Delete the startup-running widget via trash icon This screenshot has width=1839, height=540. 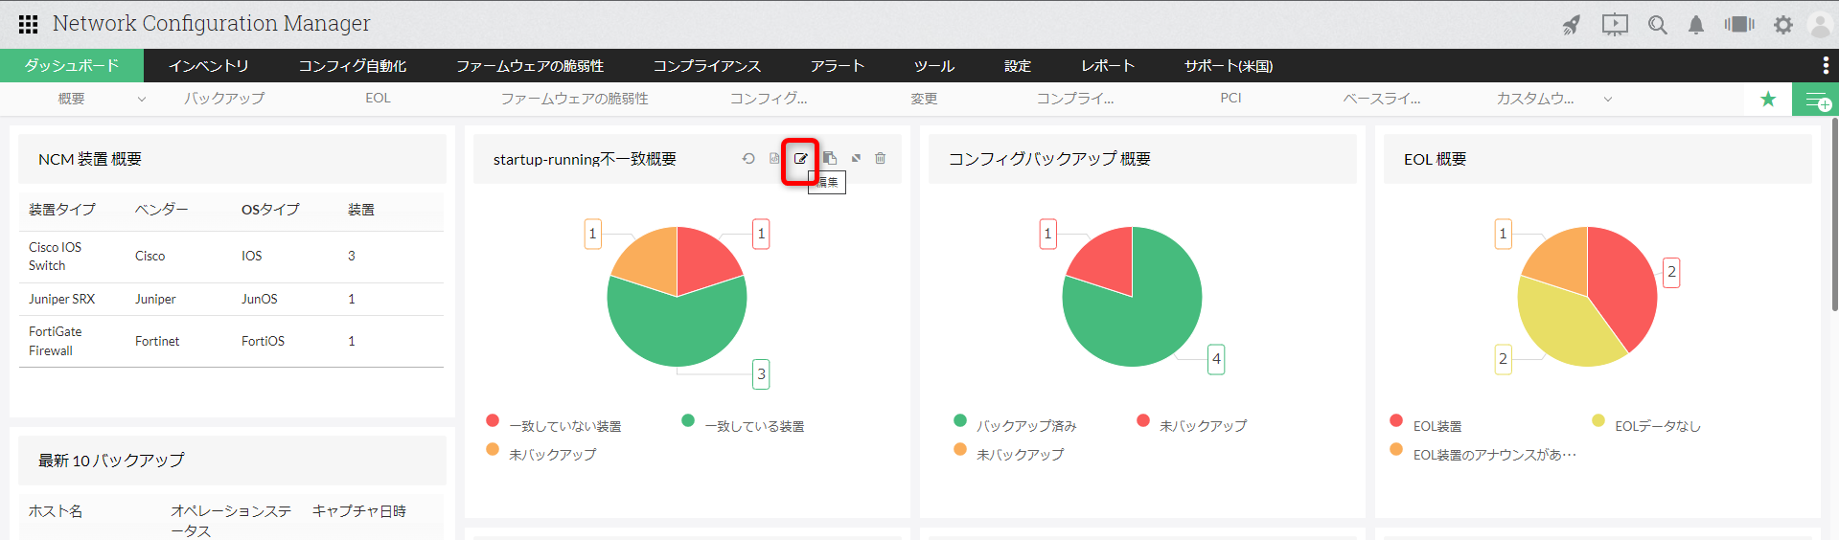(880, 159)
